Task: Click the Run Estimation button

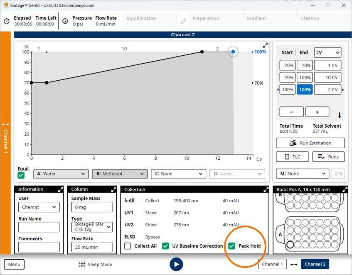Action: [310, 143]
